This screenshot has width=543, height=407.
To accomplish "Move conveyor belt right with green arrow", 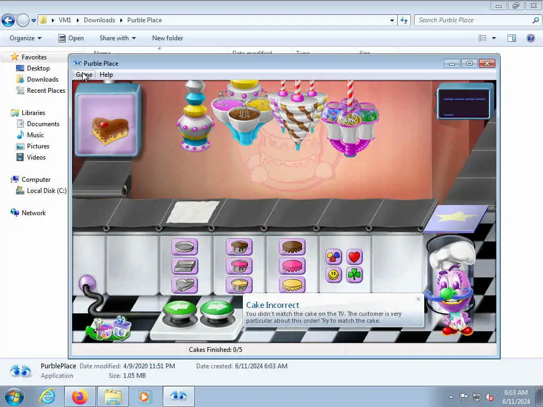I will click(217, 310).
